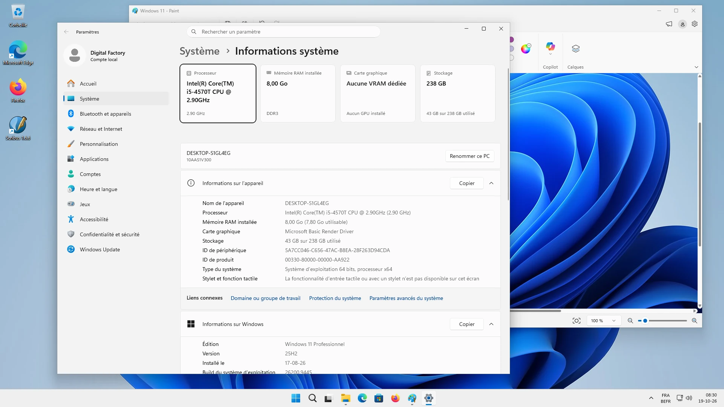Open Confidentialité et sécurité settings
Viewport: 724px width, 407px height.
point(116,234)
